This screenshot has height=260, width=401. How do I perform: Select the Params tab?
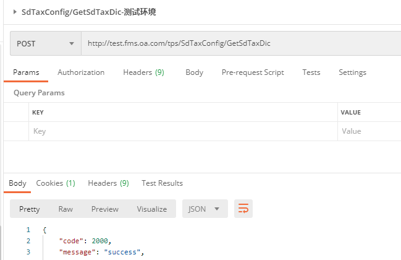[x=26, y=72]
